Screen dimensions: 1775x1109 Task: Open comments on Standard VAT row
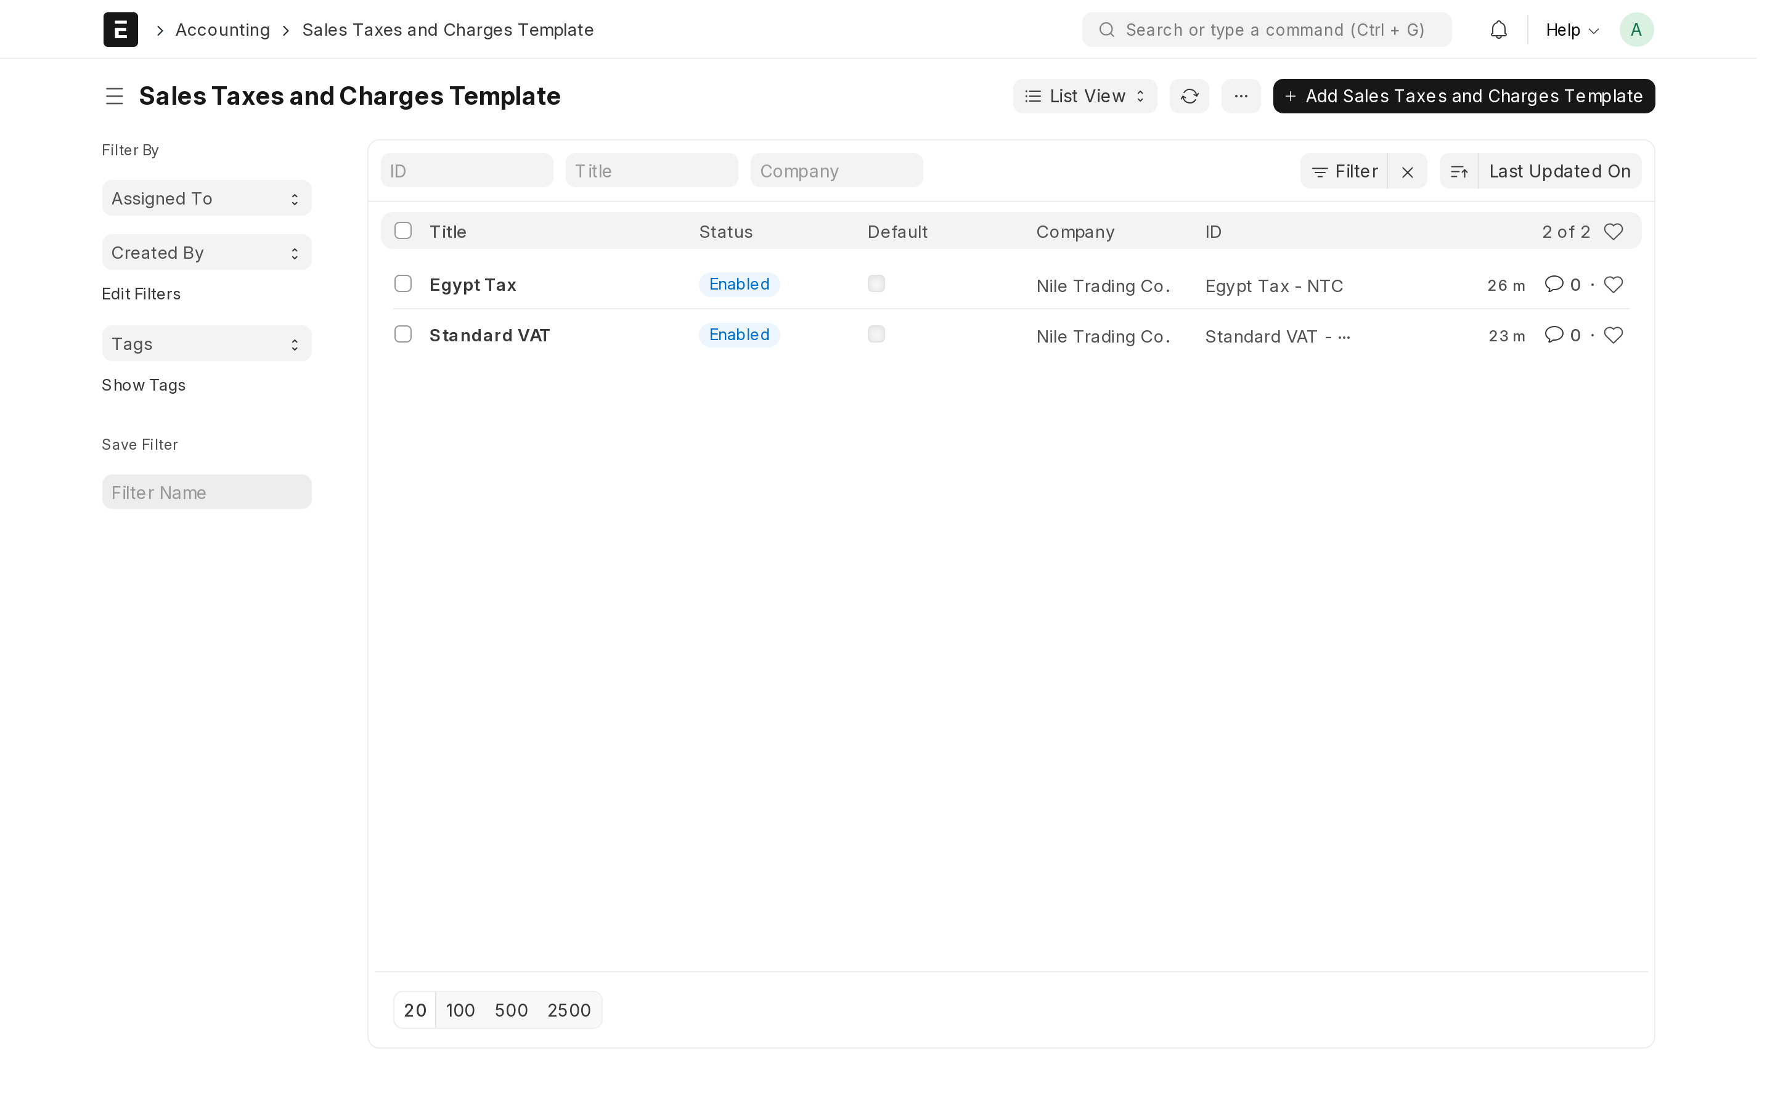point(1562,335)
